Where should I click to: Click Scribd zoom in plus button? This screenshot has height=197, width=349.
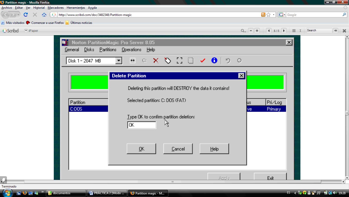click(257, 31)
